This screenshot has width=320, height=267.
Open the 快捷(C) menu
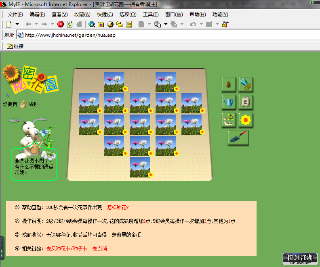point(105,15)
